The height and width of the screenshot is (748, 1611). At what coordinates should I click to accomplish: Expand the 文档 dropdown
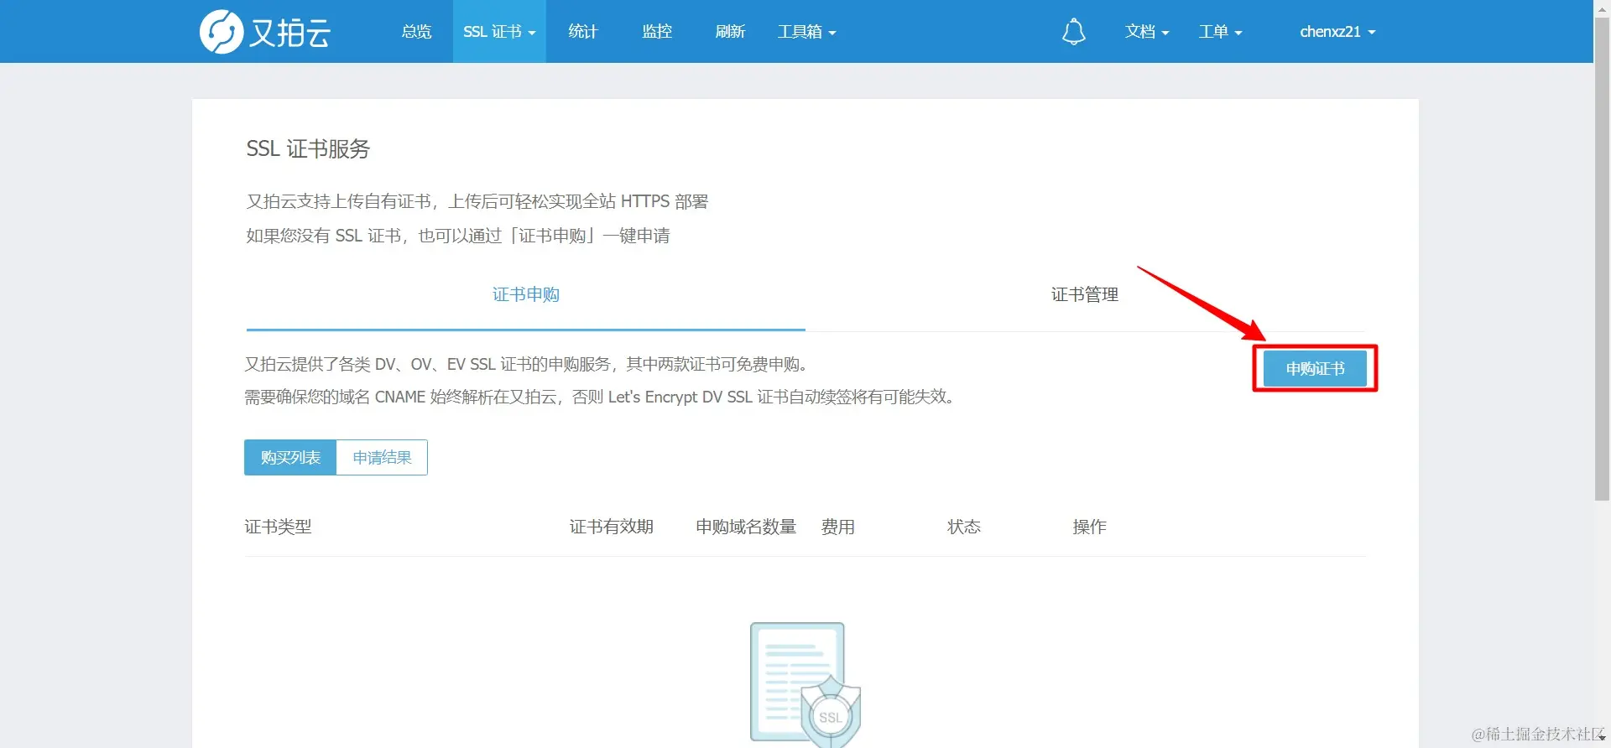pos(1147,32)
